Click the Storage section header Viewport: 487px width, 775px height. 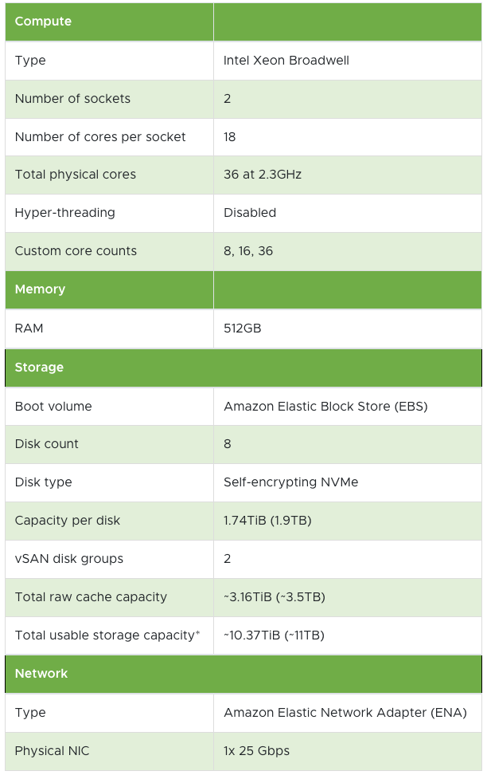[x=39, y=368]
